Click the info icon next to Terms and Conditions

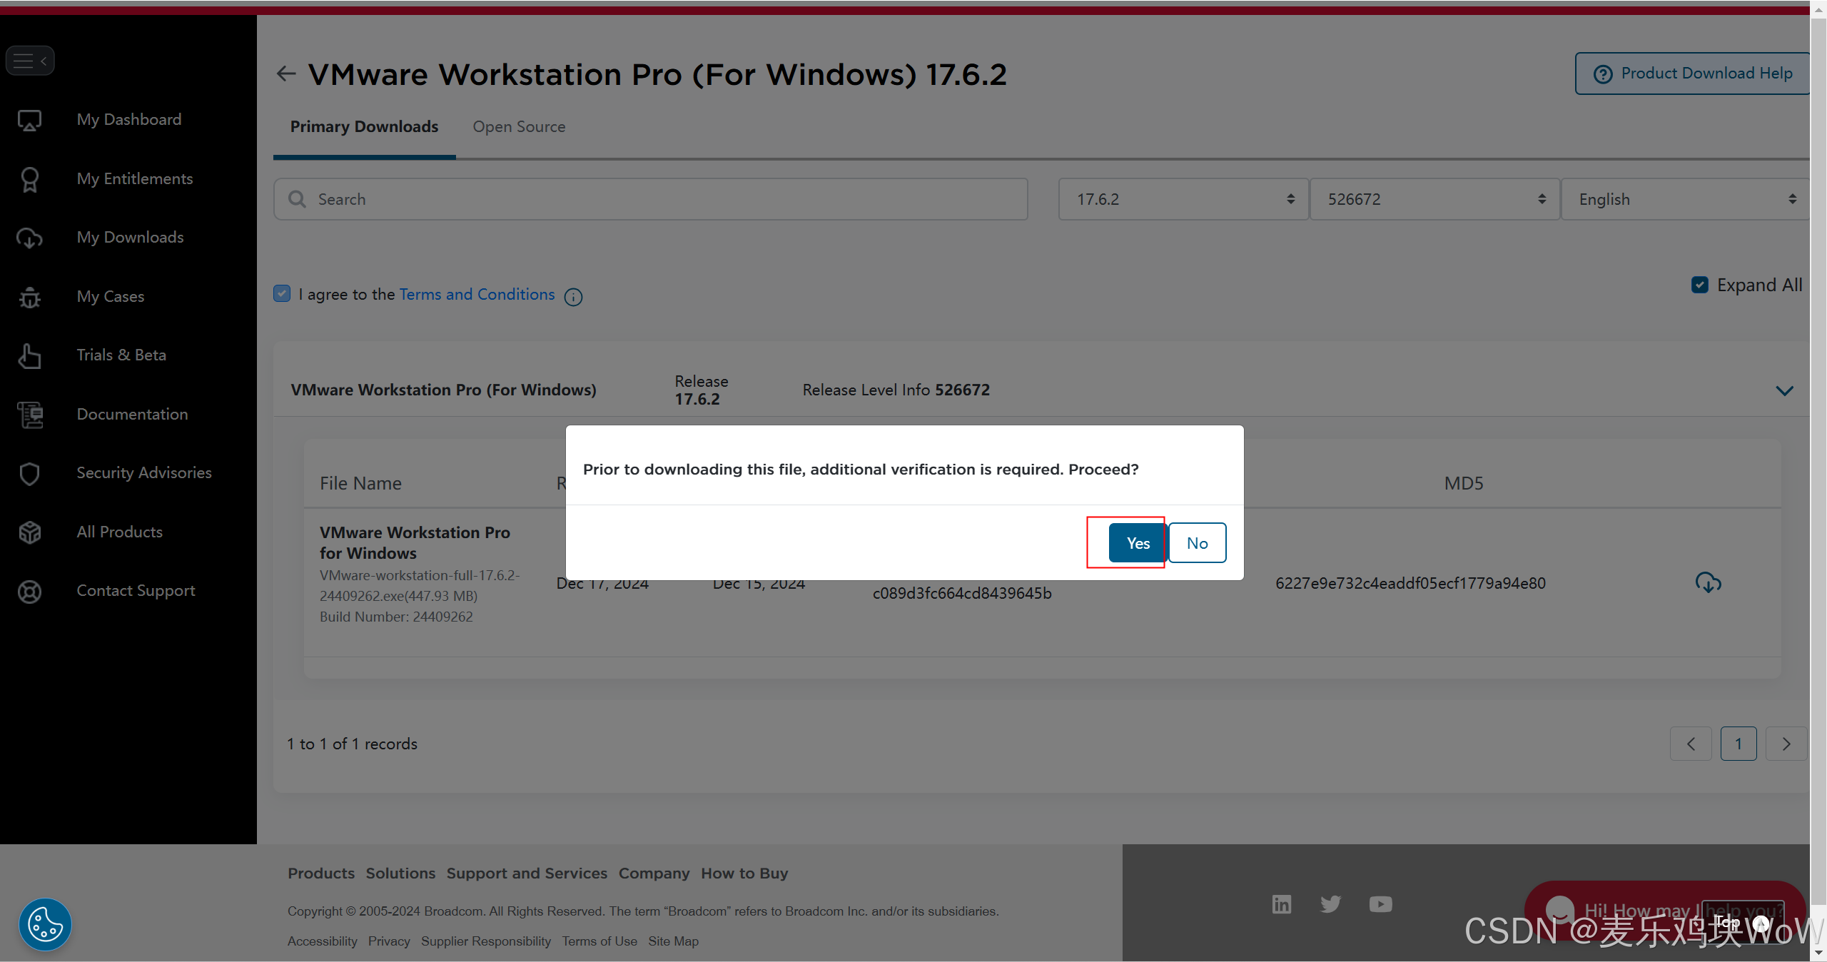coord(573,297)
